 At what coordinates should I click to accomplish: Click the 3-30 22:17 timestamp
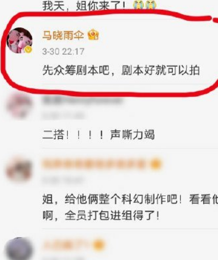(x=63, y=51)
